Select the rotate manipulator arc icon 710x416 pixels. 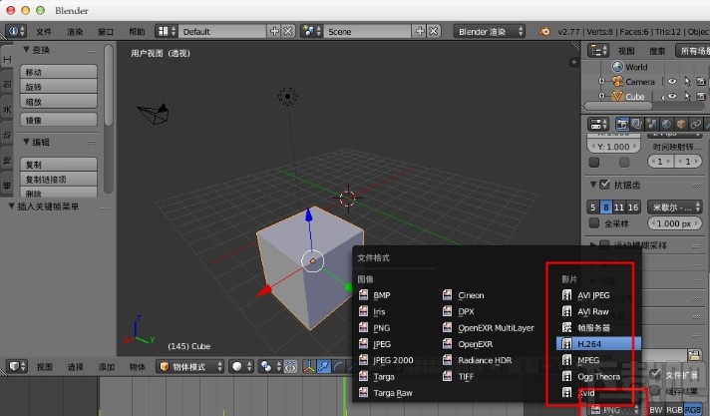pyautogui.click(x=338, y=366)
